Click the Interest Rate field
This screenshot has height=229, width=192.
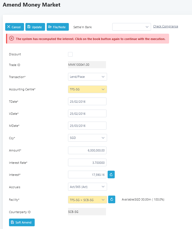point(87,162)
